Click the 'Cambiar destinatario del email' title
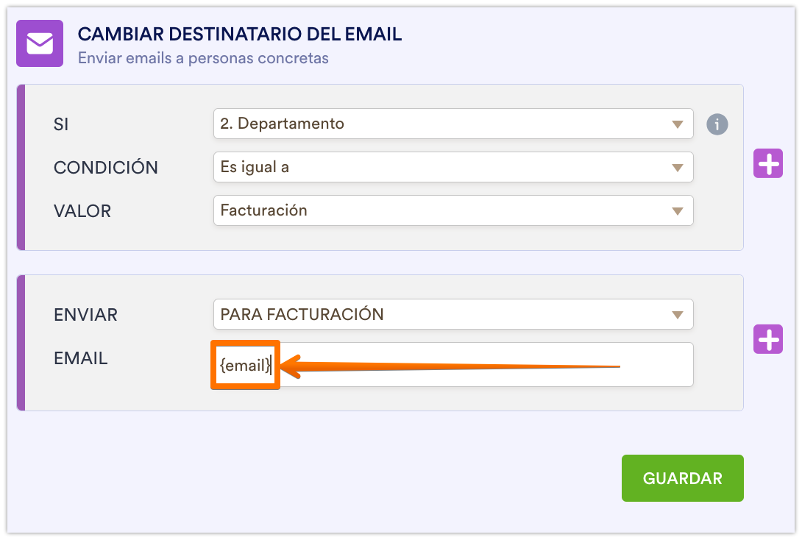Screen dimensions: 802x540 [x=240, y=34]
